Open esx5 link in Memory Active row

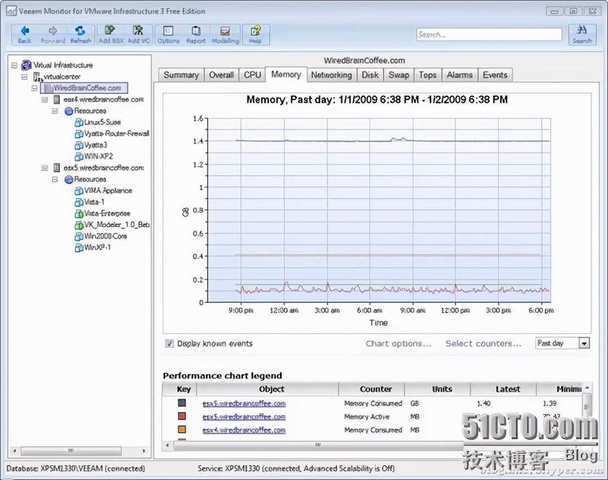[x=244, y=417]
